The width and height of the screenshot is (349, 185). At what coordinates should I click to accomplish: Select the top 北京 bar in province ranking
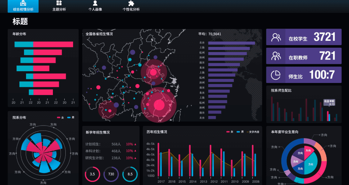(x=231, y=43)
